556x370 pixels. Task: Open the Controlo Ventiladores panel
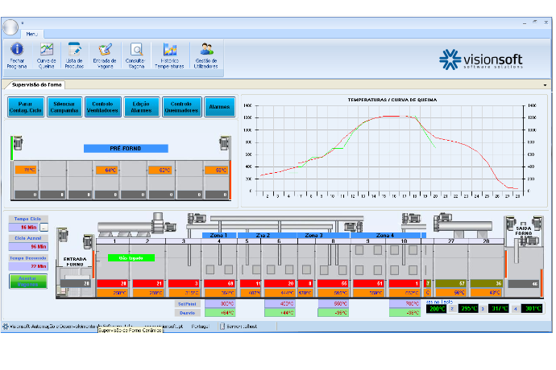point(103,107)
